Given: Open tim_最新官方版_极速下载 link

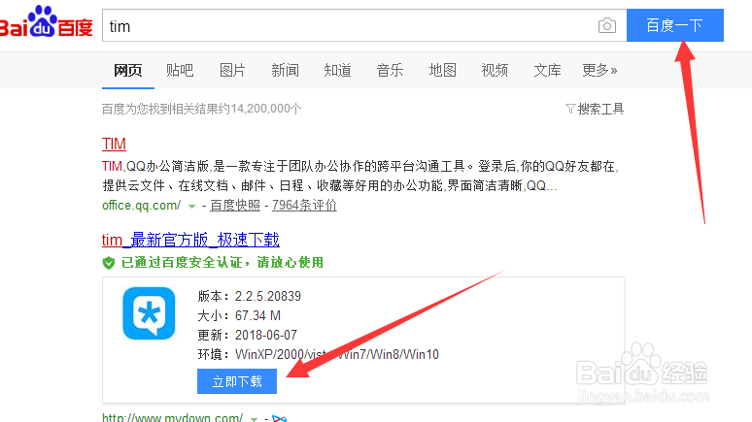Looking at the screenshot, I should coord(190,240).
